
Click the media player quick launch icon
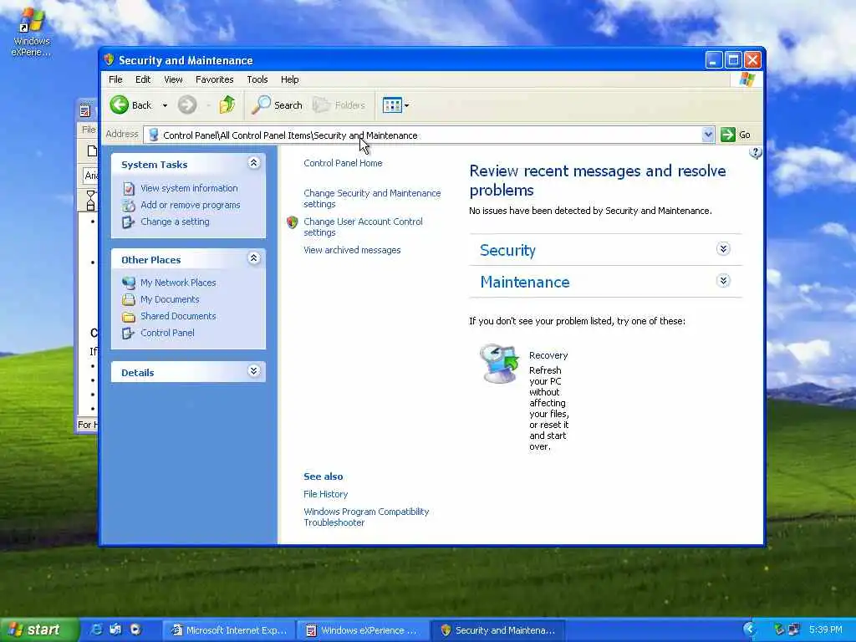tap(135, 629)
